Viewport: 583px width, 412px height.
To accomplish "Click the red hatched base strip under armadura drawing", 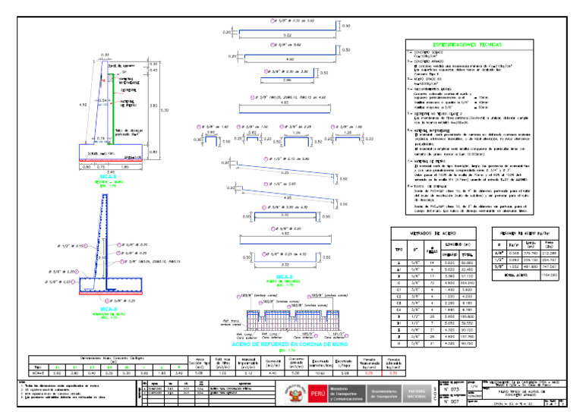I will click(111, 293).
